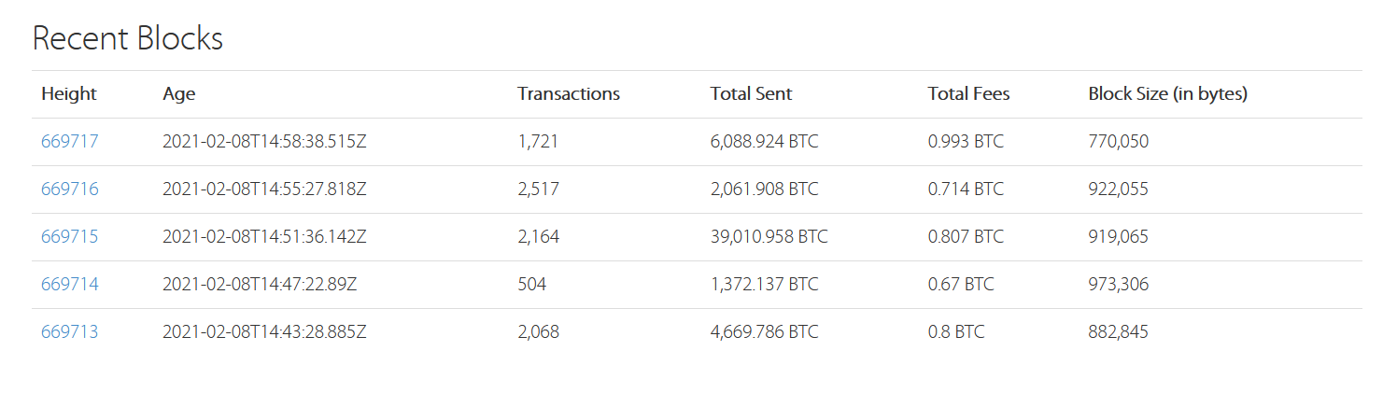Open block 669715 link
This screenshot has width=1397, height=407.
[x=70, y=237]
